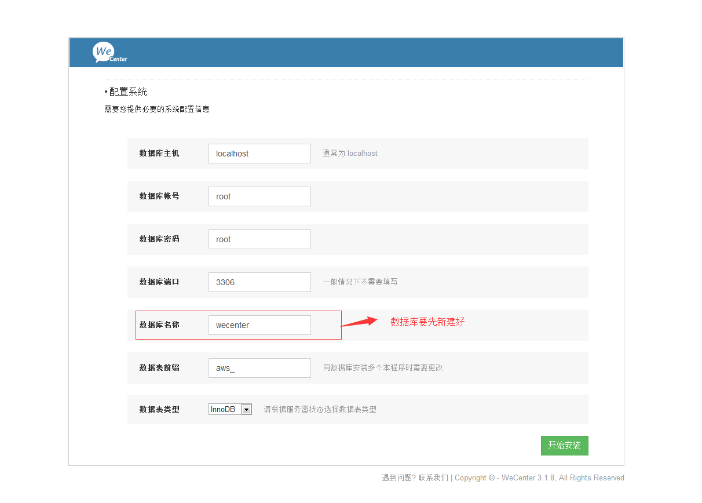Click the WeCenter logo in header

coord(109,53)
